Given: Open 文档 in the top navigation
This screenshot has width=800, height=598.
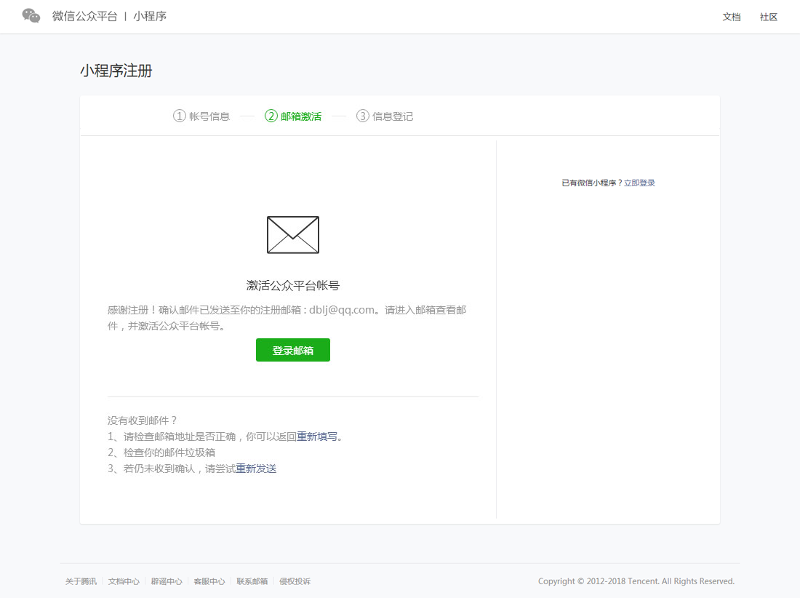Looking at the screenshot, I should pyautogui.click(x=732, y=17).
